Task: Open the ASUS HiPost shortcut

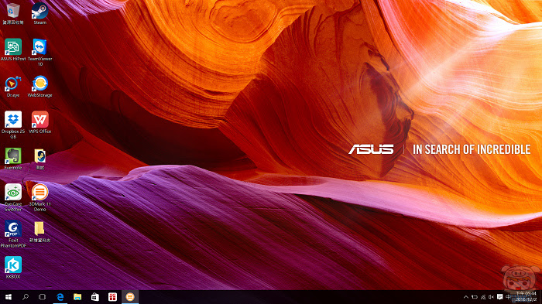Action: (13, 50)
